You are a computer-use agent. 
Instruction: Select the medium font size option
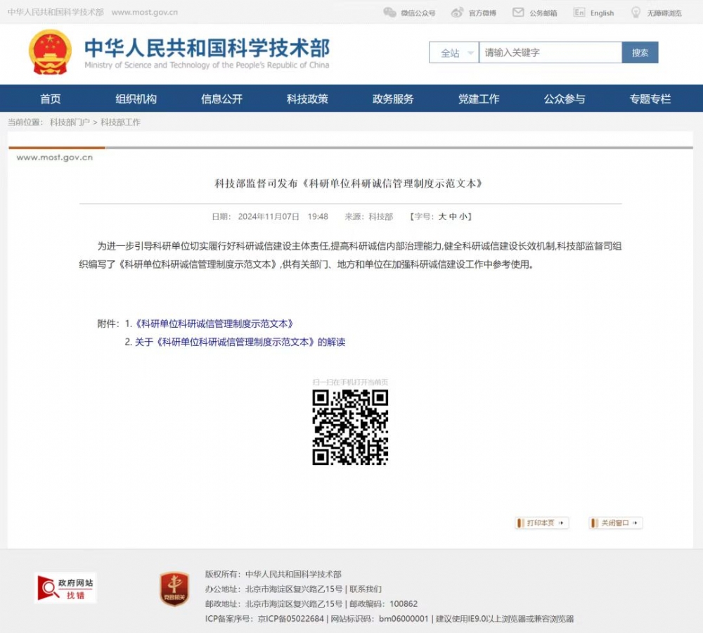pos(453,217)
